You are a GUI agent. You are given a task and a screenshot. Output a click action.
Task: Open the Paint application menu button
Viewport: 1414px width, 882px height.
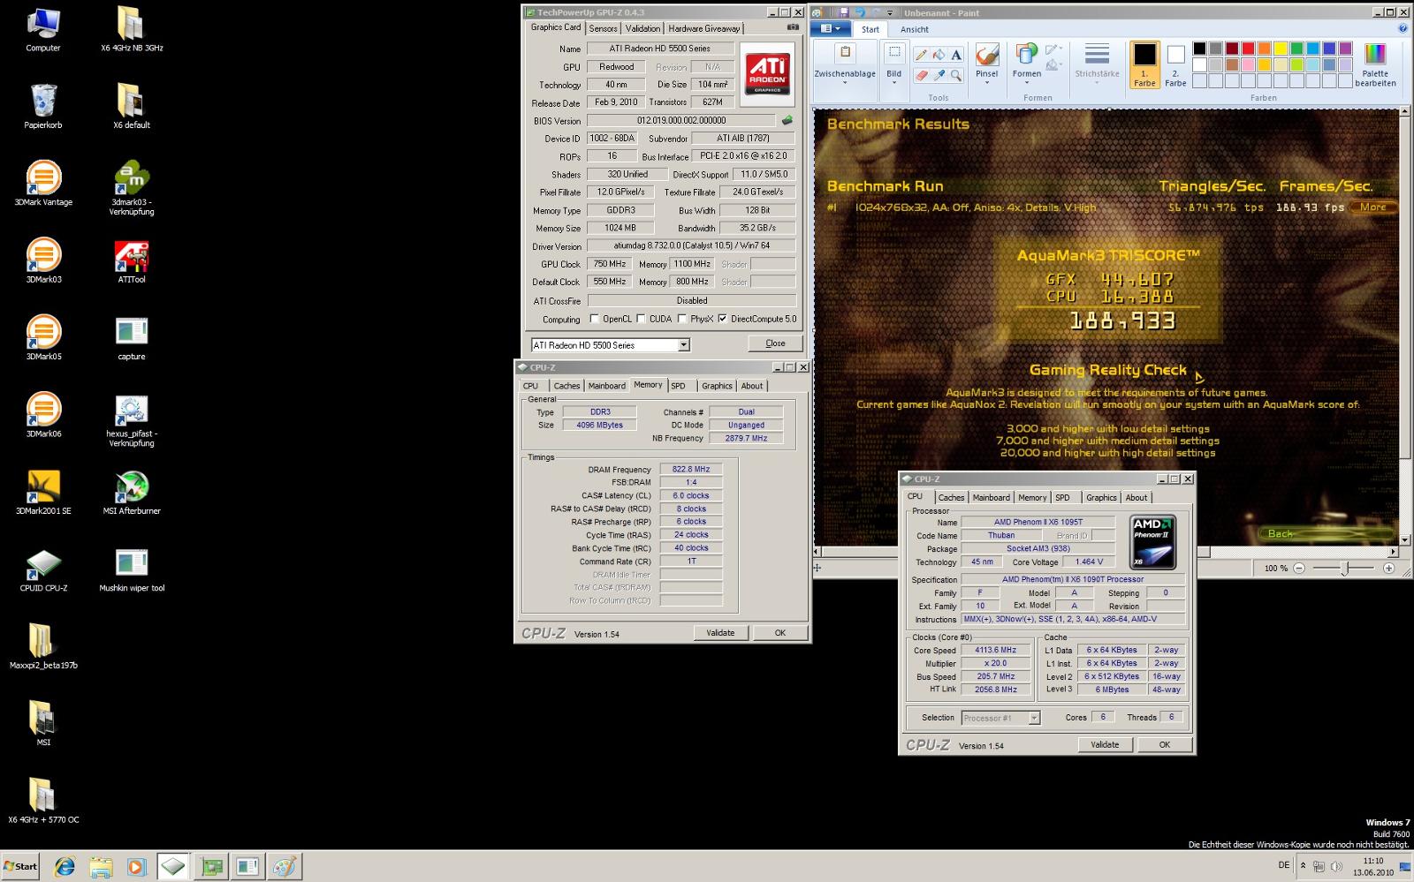click(831, 29)
